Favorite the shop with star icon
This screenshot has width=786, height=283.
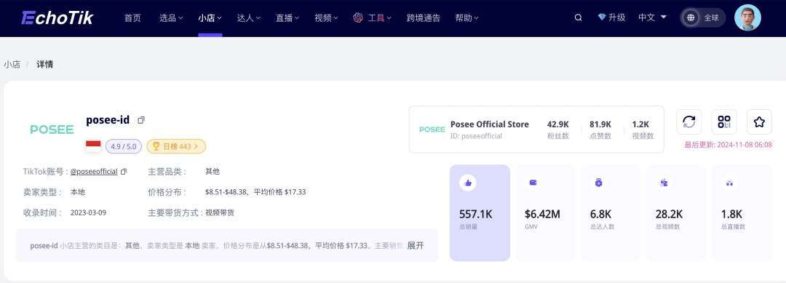[x=759, y=121]
